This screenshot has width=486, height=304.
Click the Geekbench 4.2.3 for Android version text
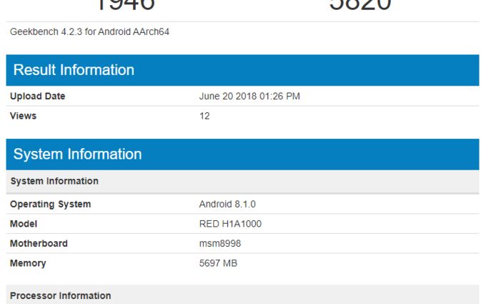point(89,32)
